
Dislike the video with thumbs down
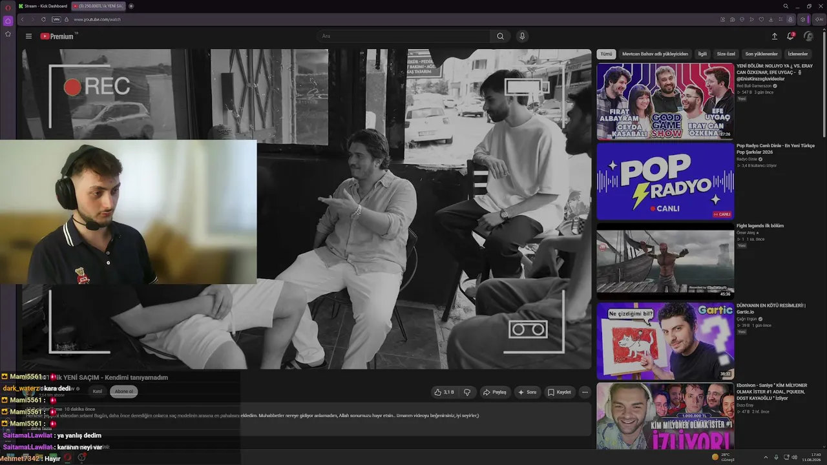467,392
